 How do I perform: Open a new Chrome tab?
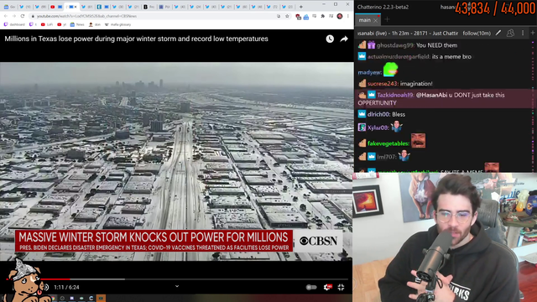pos(300,7)
